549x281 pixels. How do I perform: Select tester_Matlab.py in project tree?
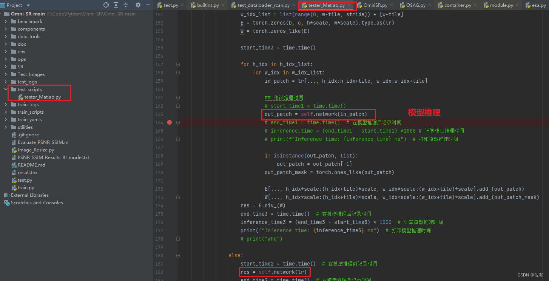40,97
